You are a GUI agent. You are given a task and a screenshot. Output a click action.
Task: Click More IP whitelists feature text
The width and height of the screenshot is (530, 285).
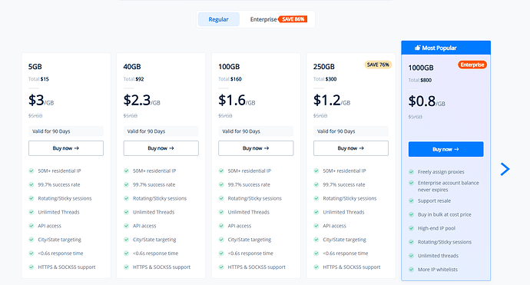pos(437,270)
